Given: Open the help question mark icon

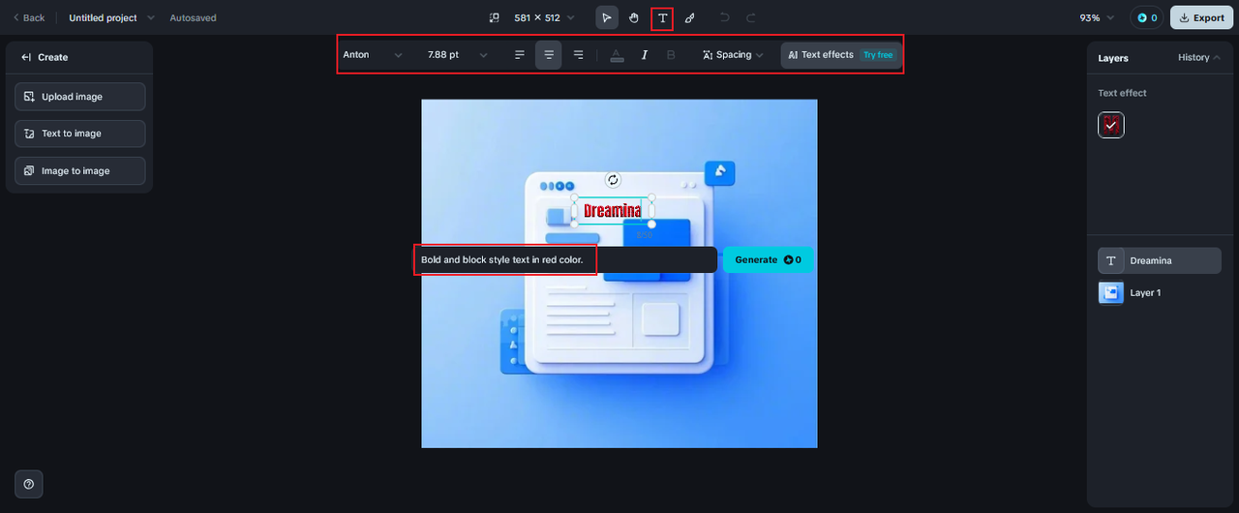Looking at the screenshot, I should [x=29, y=484].
